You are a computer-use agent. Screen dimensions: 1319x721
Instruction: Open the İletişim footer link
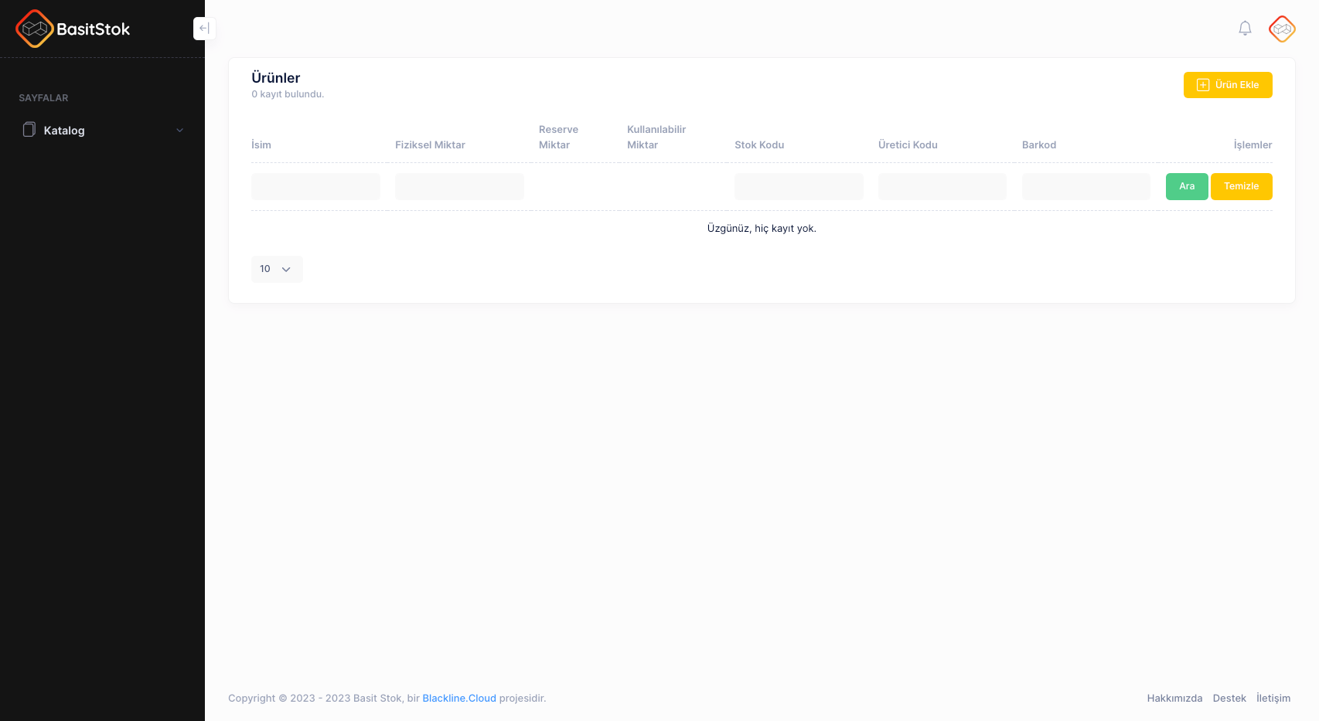click(1273, 698)
